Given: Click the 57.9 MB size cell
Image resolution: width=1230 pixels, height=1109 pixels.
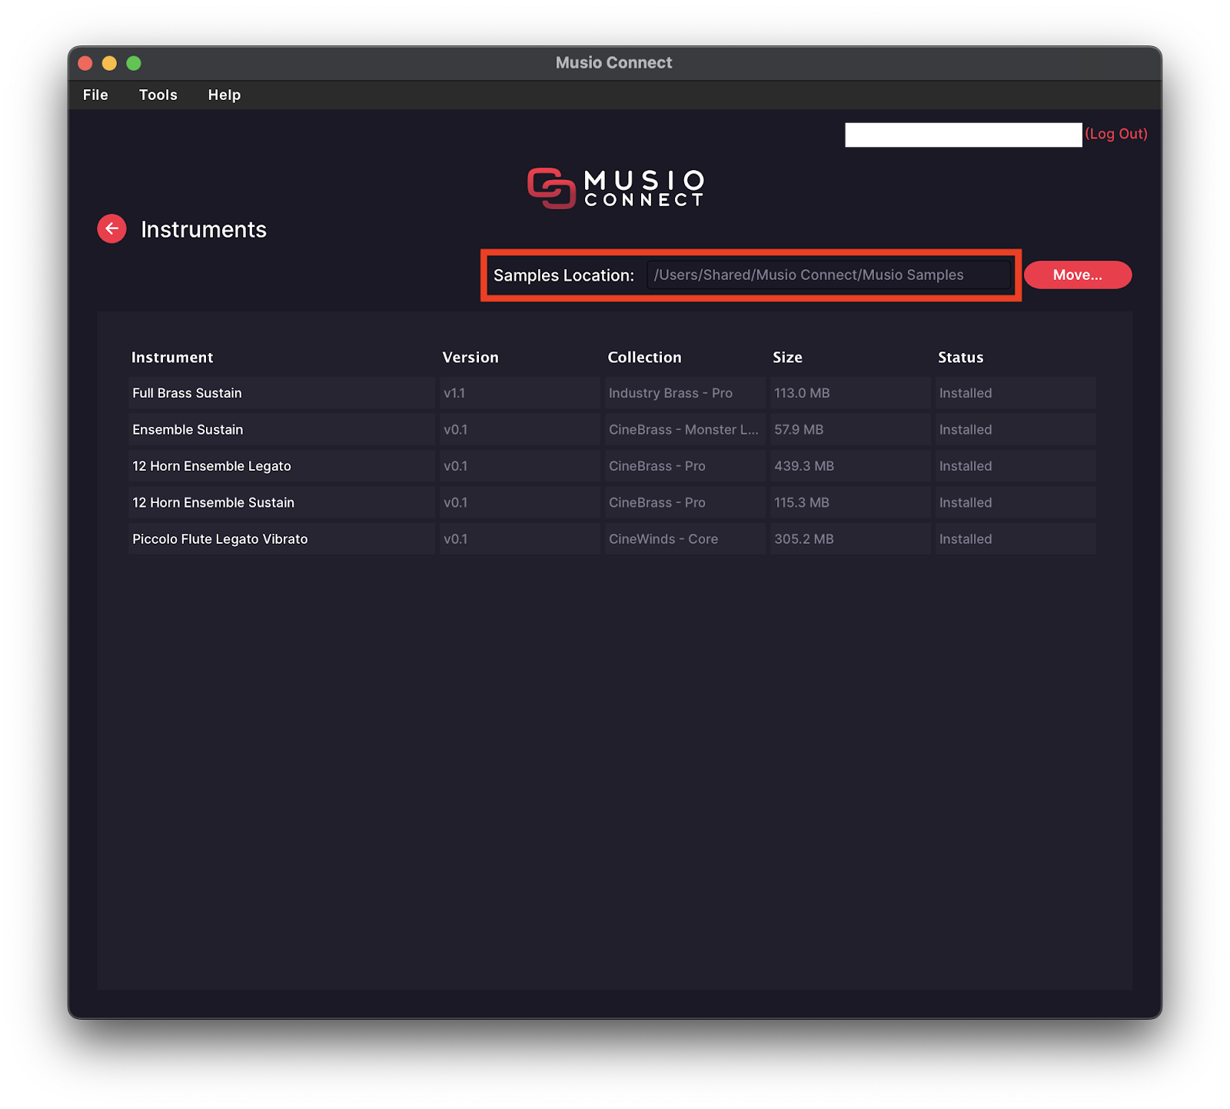Looking at the screenshot, I should pos(850,429).
